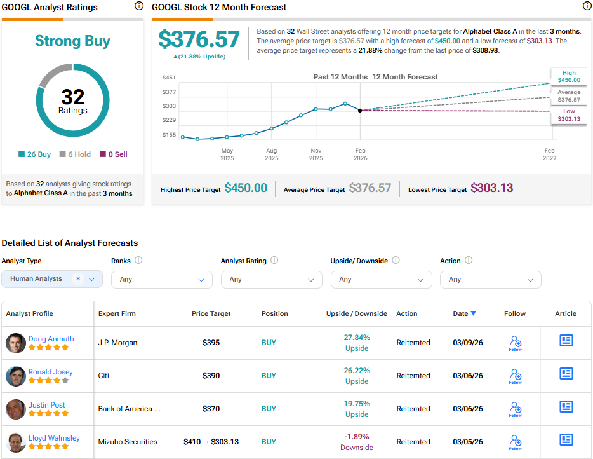Follow analyst Doug Anmuth
This screenshot has height=459, width=593.
click(515, 343)
